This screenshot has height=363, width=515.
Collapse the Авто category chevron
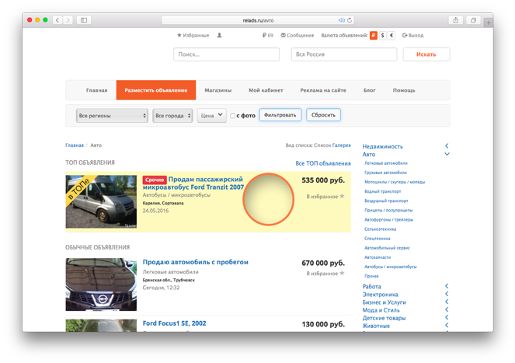click(447, 154)
